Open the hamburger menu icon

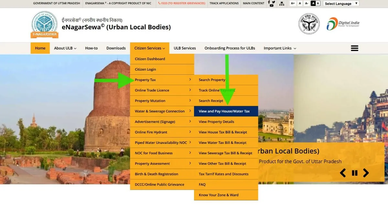354,48
